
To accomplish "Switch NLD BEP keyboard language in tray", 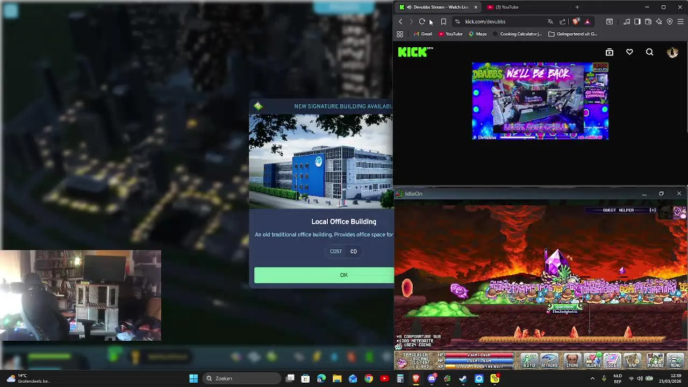I will point(618,378).
